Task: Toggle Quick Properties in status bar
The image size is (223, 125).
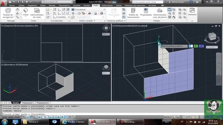Action: pos(70,117)
